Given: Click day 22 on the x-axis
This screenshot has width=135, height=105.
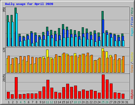Looking at the screenshot, I should (91, 102).
